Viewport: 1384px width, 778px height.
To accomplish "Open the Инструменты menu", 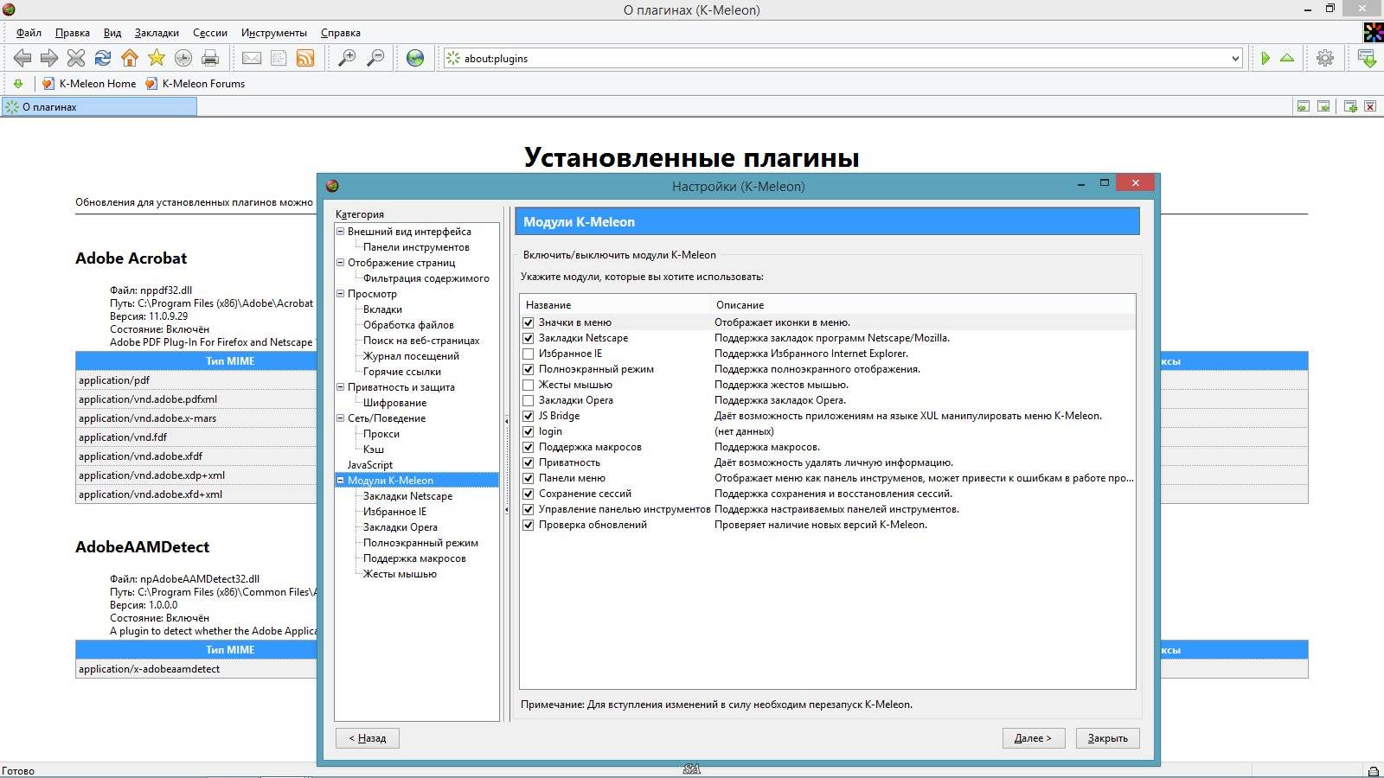I will point(273,33).
